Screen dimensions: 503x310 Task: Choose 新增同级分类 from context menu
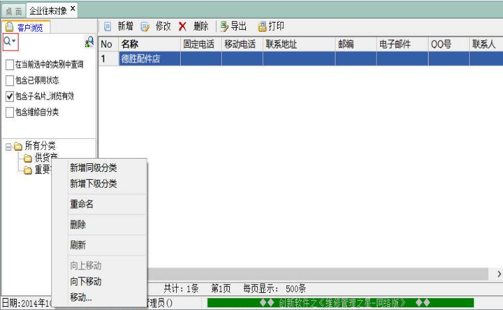93,168
